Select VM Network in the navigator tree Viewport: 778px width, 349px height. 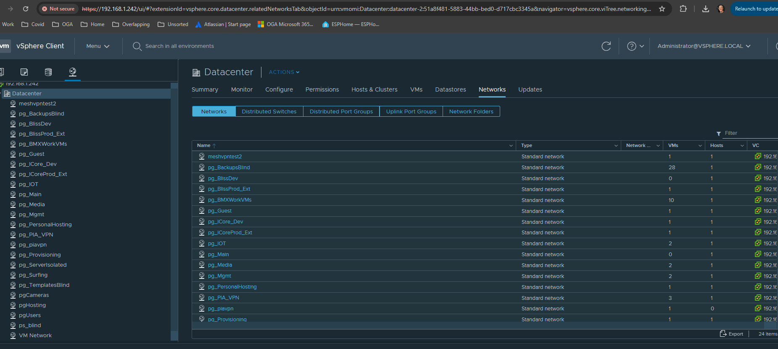[x=35, y=336]
